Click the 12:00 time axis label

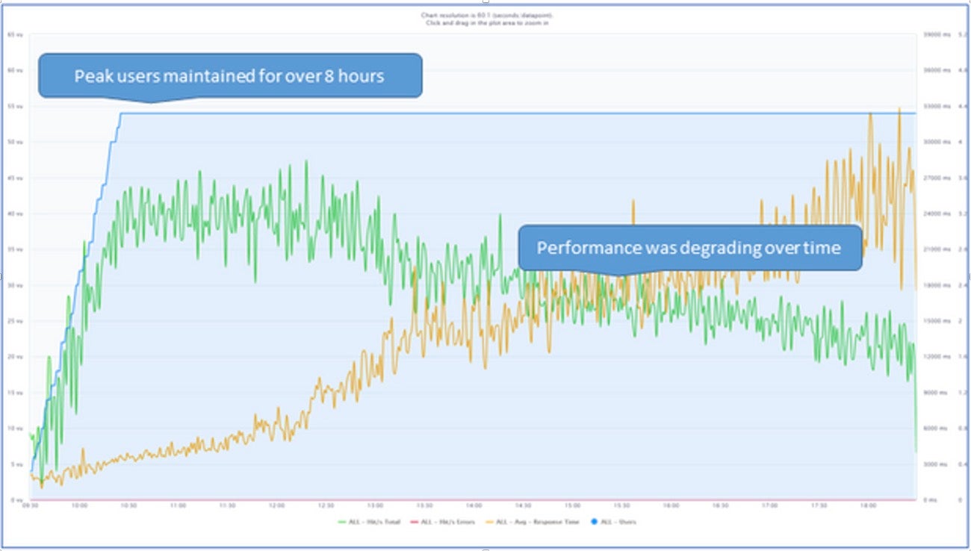[276, 505]
